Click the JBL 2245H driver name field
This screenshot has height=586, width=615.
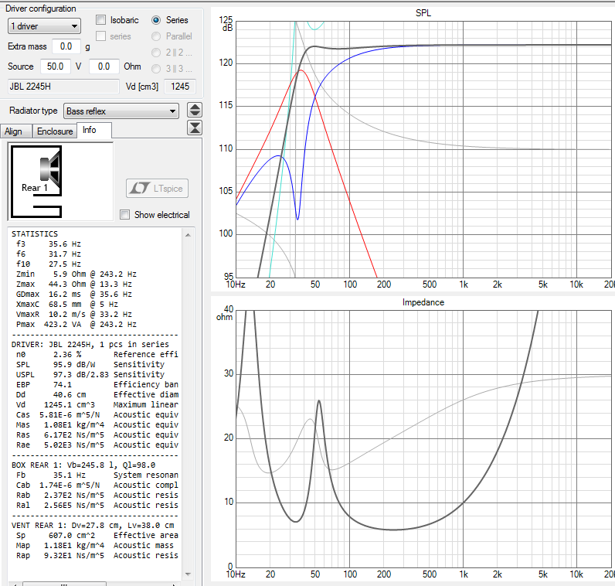tap(63, 87)
